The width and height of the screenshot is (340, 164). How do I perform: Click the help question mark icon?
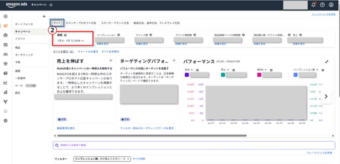[x=322, y=5]
